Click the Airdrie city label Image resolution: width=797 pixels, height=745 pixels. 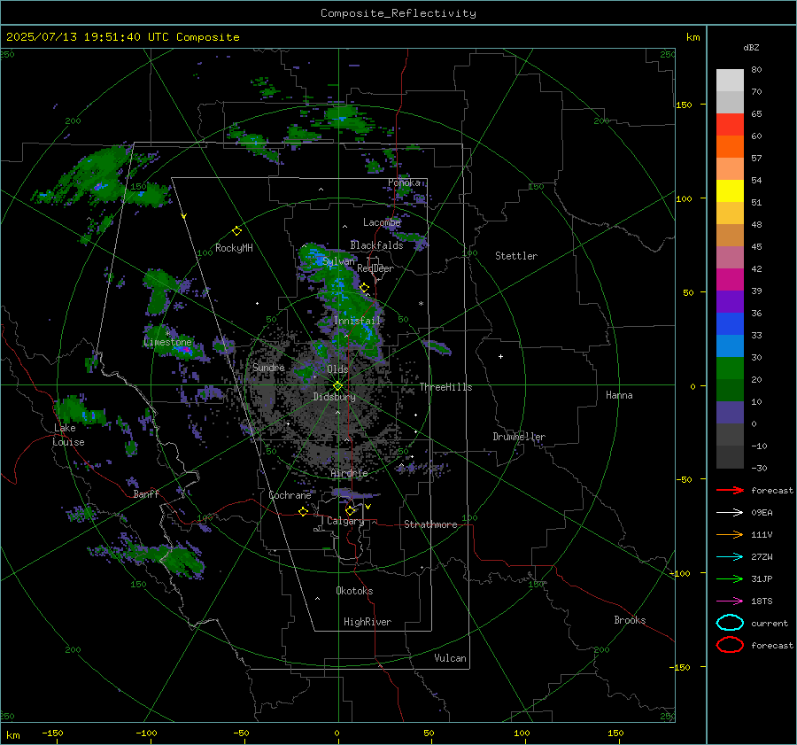349,473
